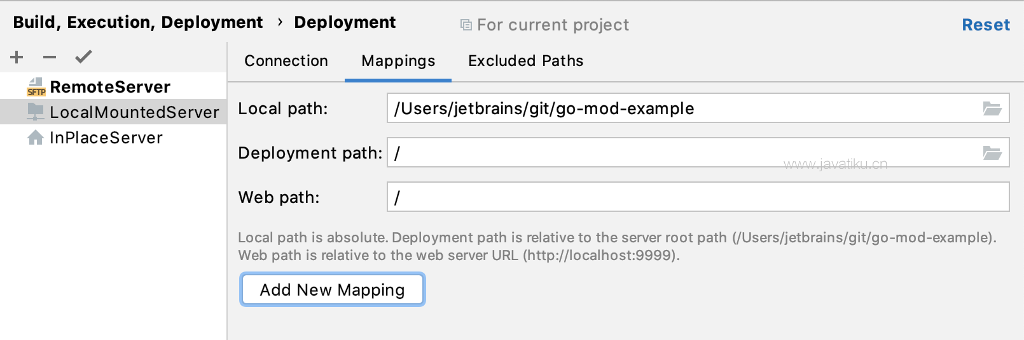
Task: Switch to the Connection tab
Action: click(x=286, y=61)
